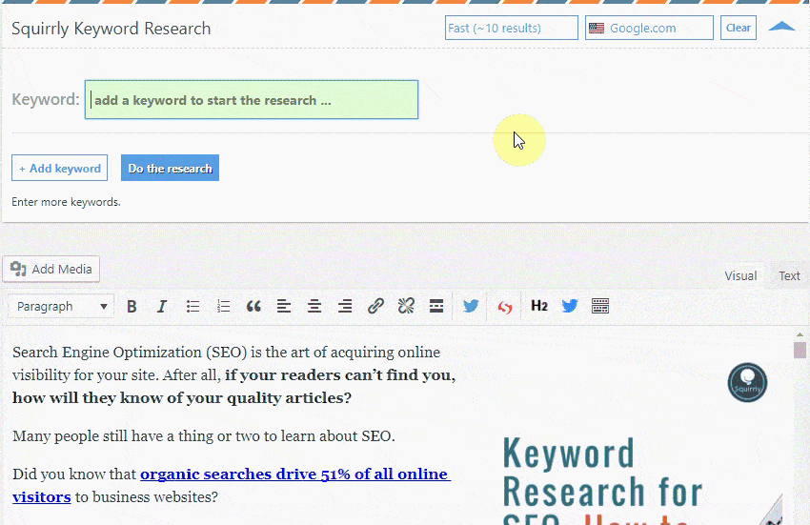810x525 pixels.
Task: Collapse the Squirrly Keyword Research panel arrow
Action: (x=781, y=27)
